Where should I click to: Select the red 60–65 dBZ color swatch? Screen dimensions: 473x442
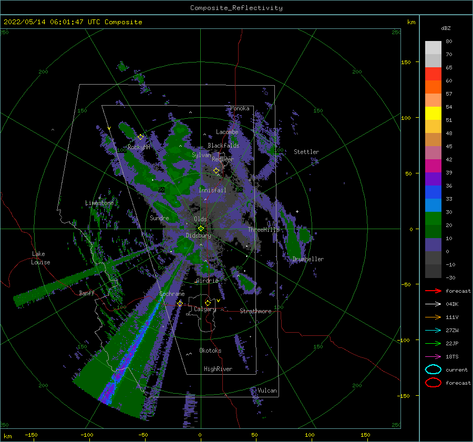tap(433, 74)
